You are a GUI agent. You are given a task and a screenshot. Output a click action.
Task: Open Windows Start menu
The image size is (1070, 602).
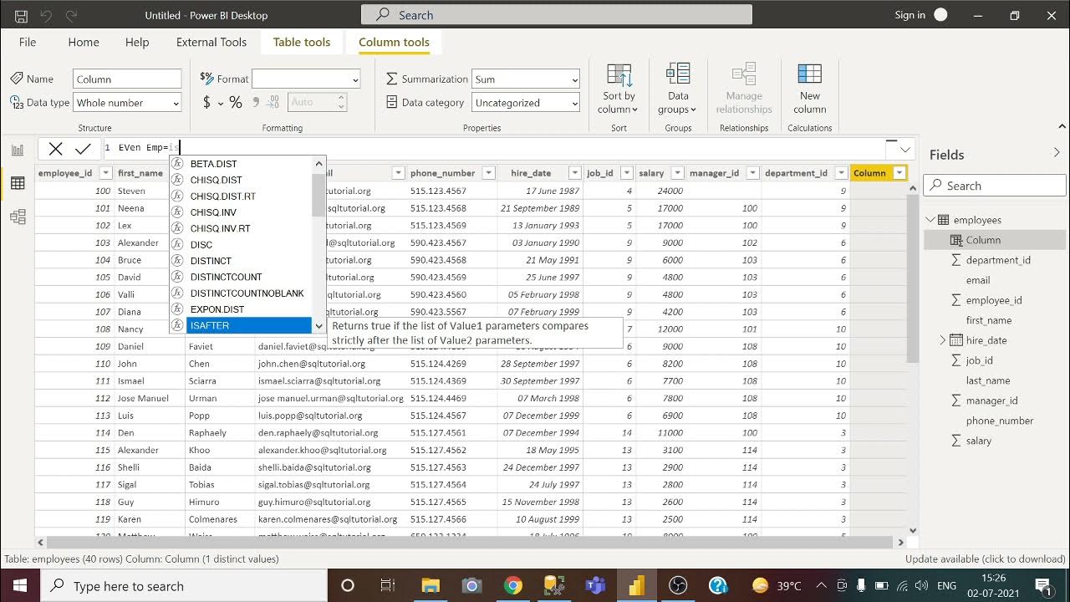(20, 585)
